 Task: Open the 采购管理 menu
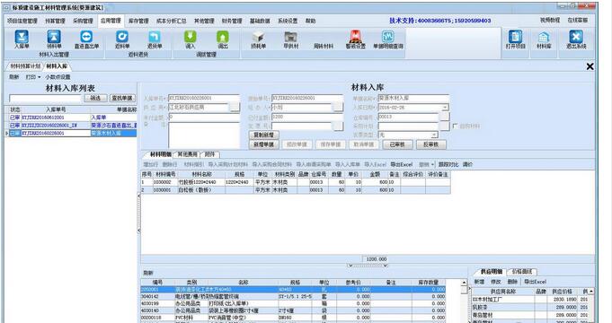point(83,21)
